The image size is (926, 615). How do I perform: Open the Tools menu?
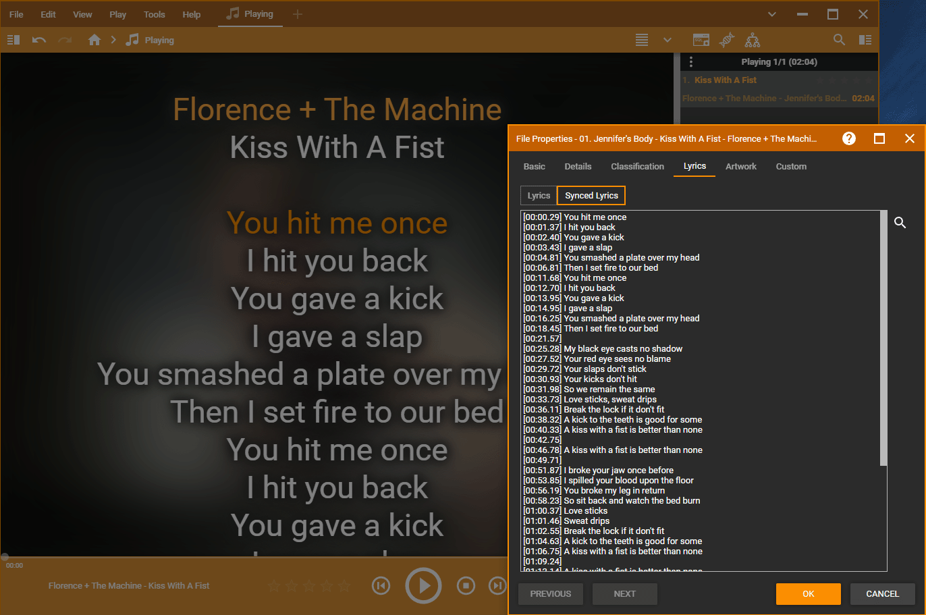click(x=154, y=14)
